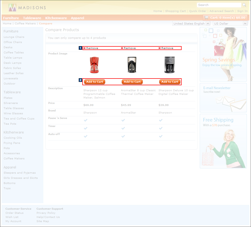This screenshot has width=251, height=227.
Task: Click the Timer checkmark under AromaStar
Action: click(123, 128)
